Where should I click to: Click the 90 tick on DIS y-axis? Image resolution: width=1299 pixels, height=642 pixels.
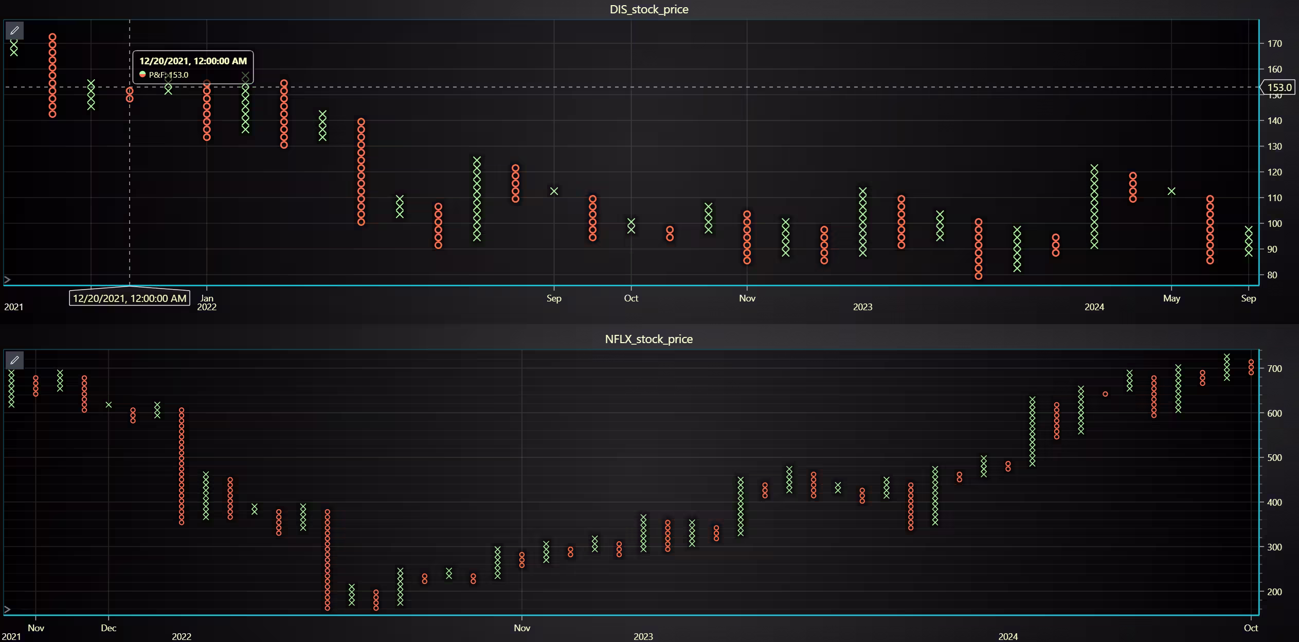point(1272,249)
